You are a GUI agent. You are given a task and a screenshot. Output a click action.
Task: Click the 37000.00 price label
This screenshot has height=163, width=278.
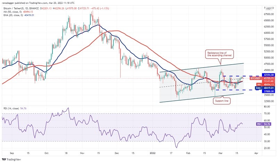pyautogui.click(x=269, y=91)
